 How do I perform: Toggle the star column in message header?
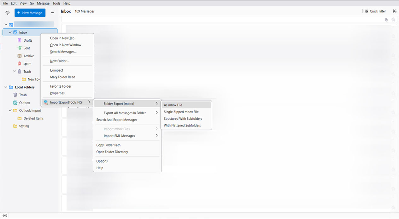point(393,20)
